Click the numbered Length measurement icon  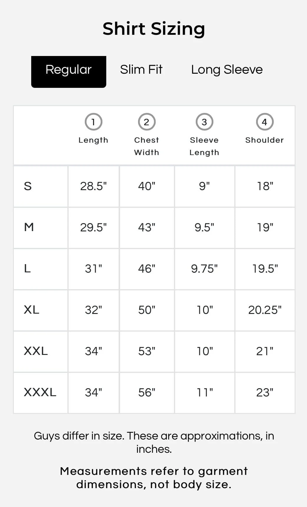click(x=93, y=122)
